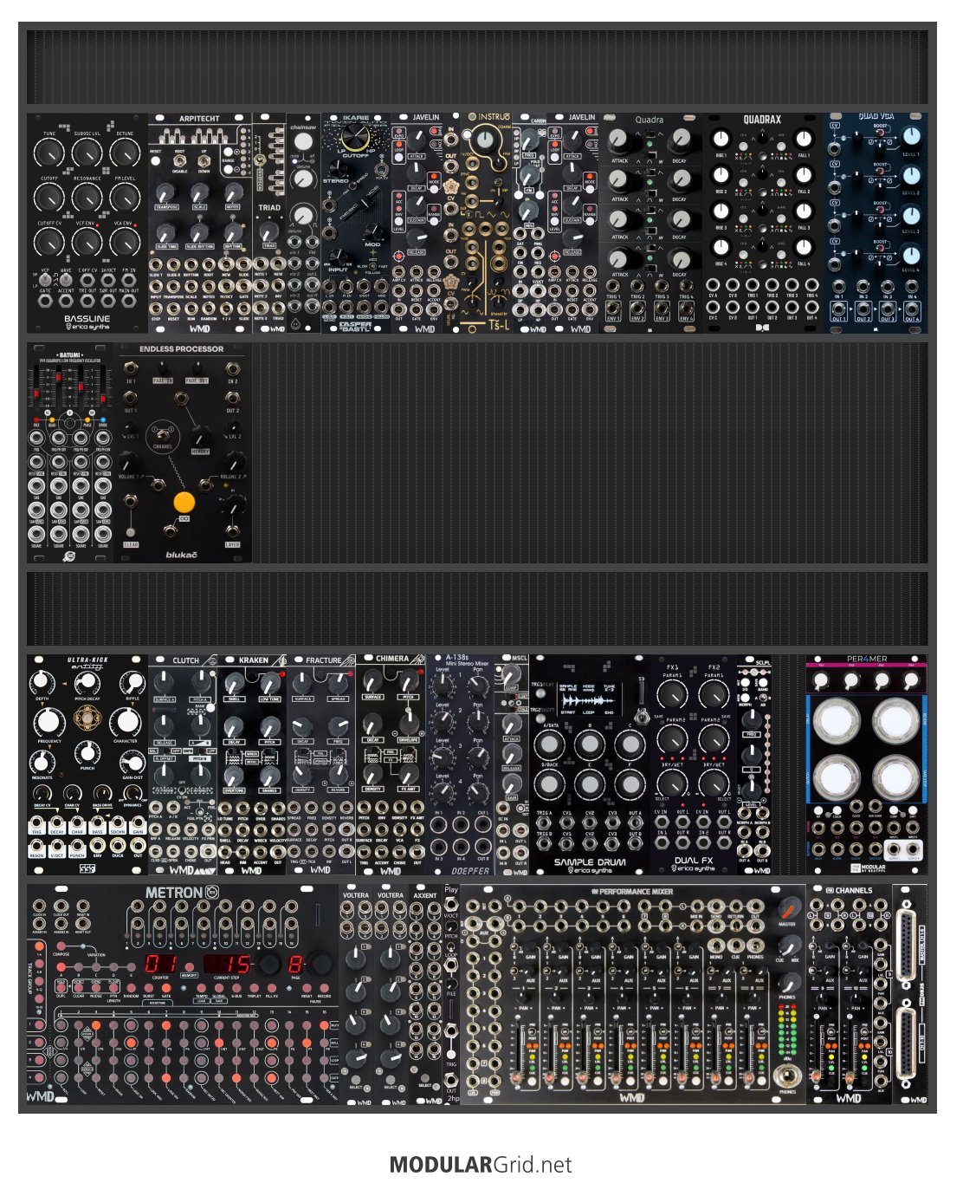Click the red COUNTER display on Metron
Screen dimensions: 963x1183
(x=161, y=965)
